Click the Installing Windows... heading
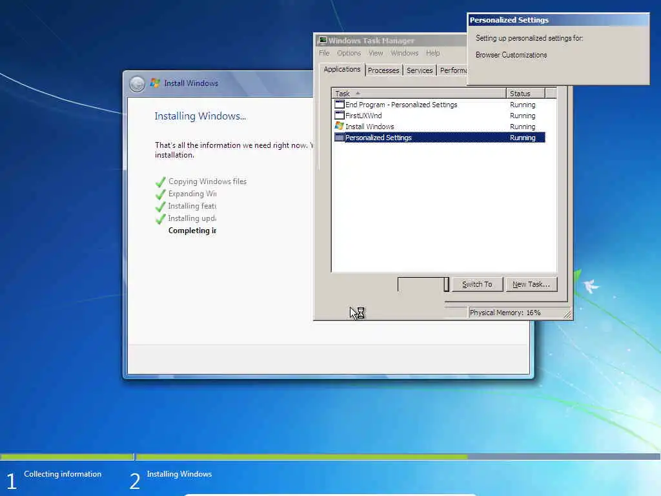The image size is (661, 496). click(x=200, y=116)
